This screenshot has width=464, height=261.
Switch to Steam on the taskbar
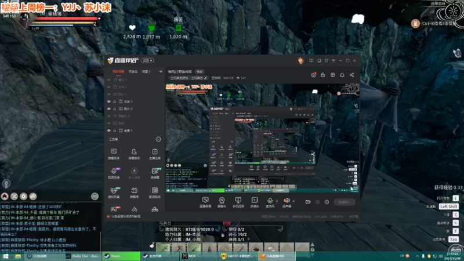click(121, 256)
